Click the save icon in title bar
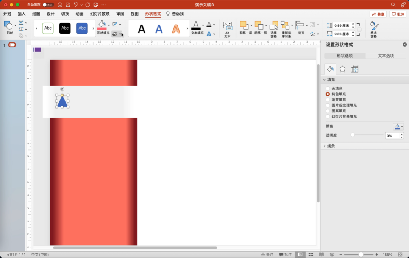This screenshot has height=258, width=409. pyautogui.click(x=68, y=5)
